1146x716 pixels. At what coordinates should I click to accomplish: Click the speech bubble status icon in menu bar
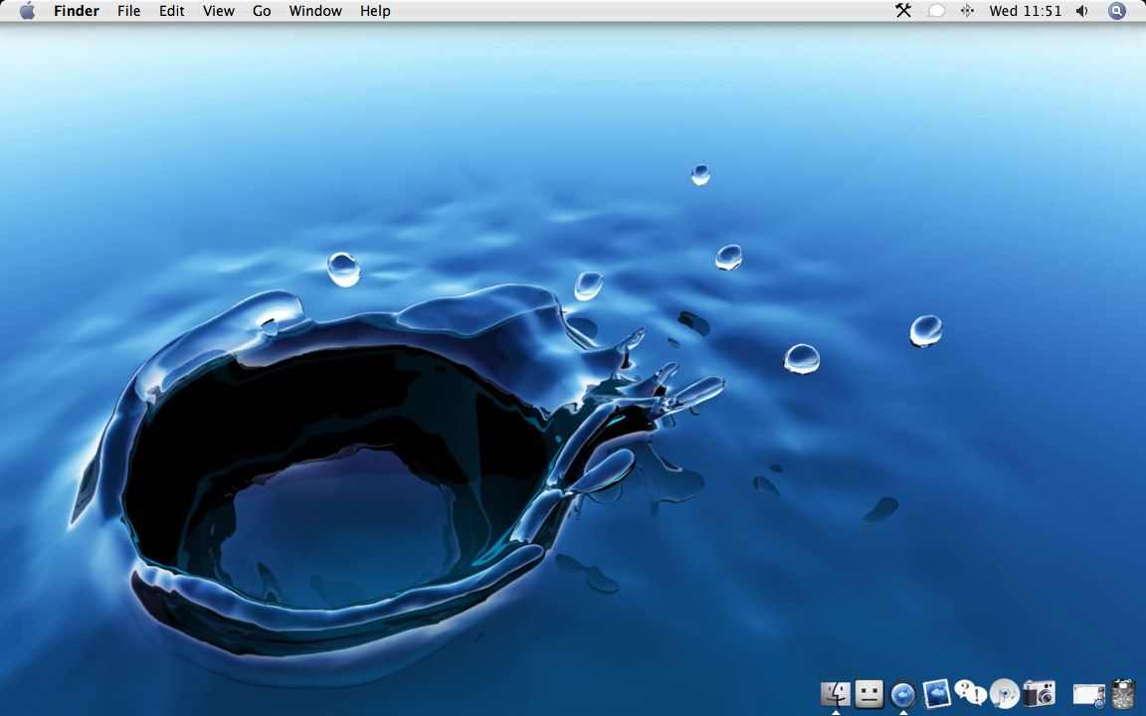pyautogui.click(x=935, y=11)
